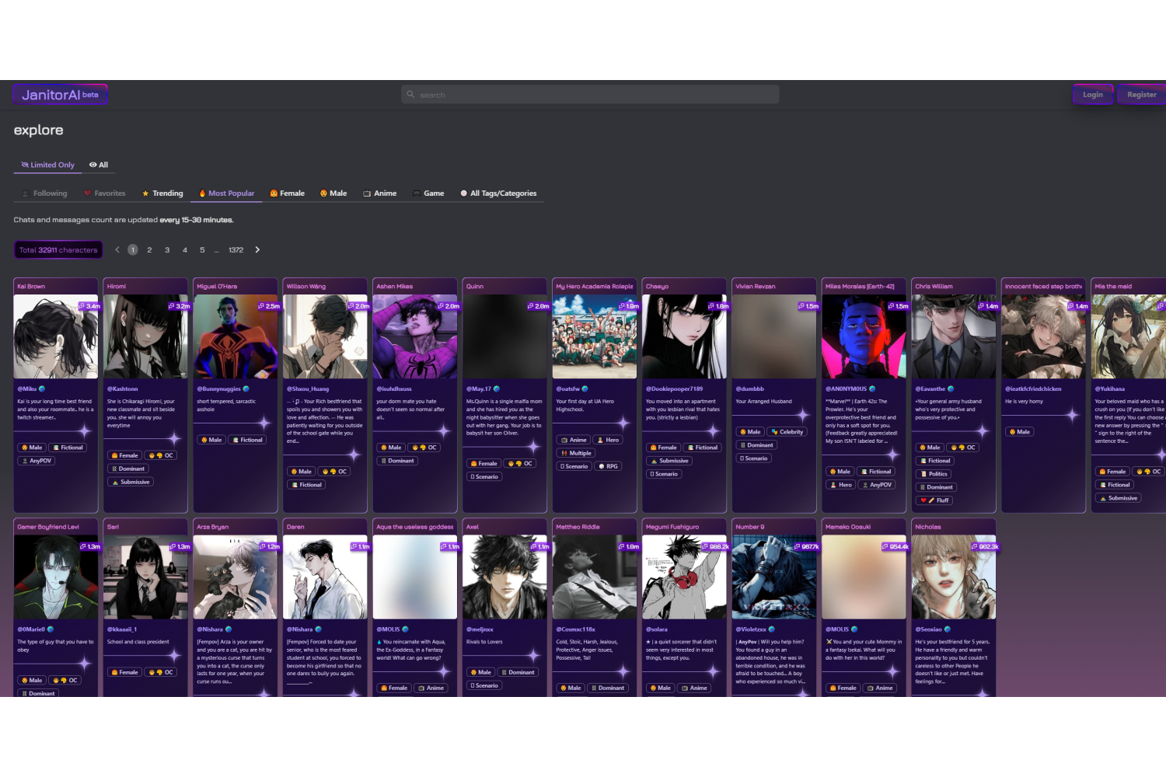
Task: Click the Register button
Action: coord(1142,95)
